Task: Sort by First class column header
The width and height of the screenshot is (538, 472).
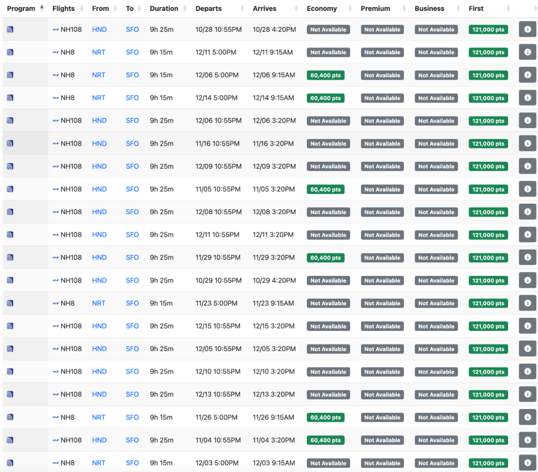Action: pyautogui.click(x=476, y=8)
